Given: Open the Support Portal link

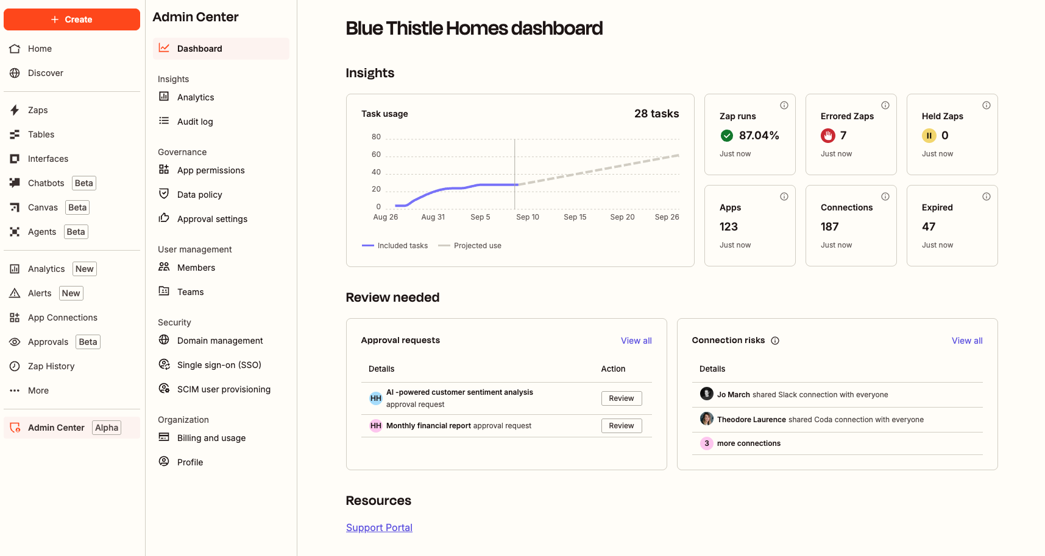Looking at the screenshot, I should click(x=379, y=527).
